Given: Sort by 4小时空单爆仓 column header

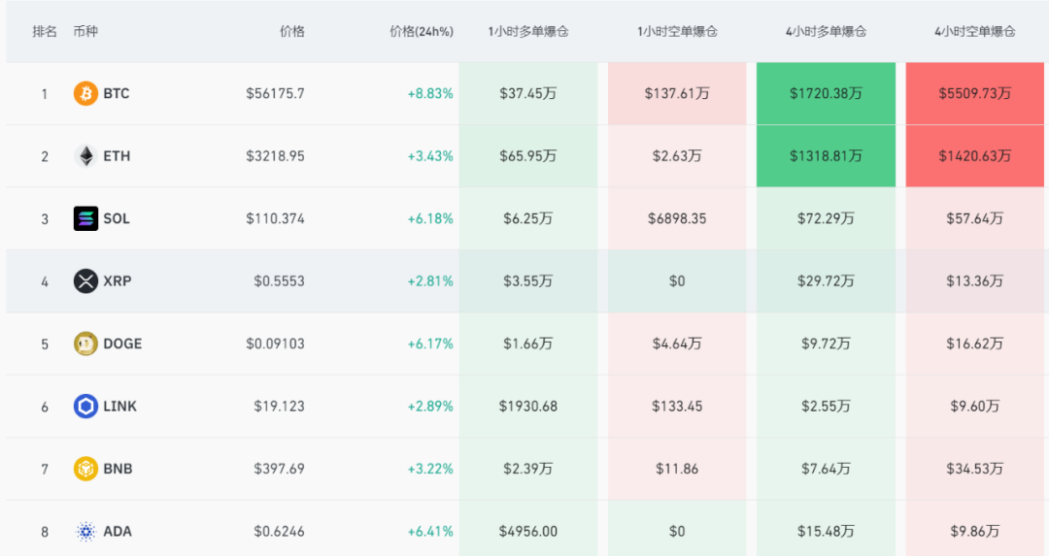Looking at the screenshot, I should point(974,31).
